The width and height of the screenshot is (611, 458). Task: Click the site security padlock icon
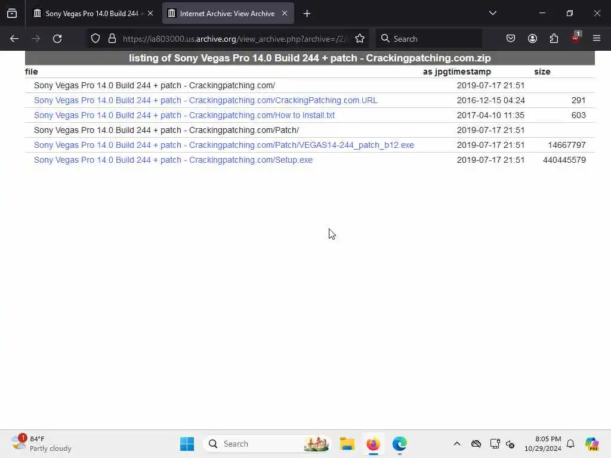[x=112, y=39]
